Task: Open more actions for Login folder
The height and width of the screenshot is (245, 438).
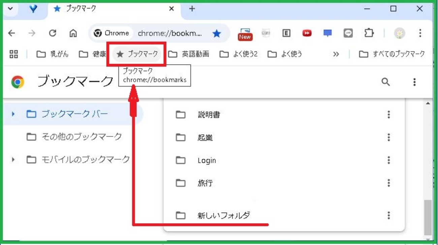Action: click(x=388, y=160)
